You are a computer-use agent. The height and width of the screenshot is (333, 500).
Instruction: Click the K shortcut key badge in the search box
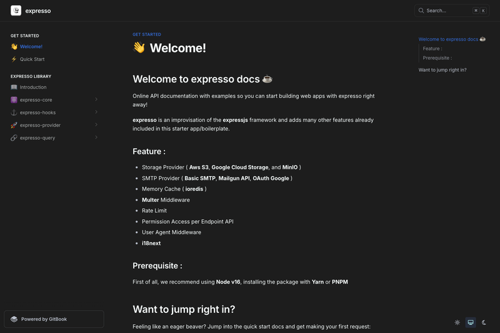[x=483, y=11]
